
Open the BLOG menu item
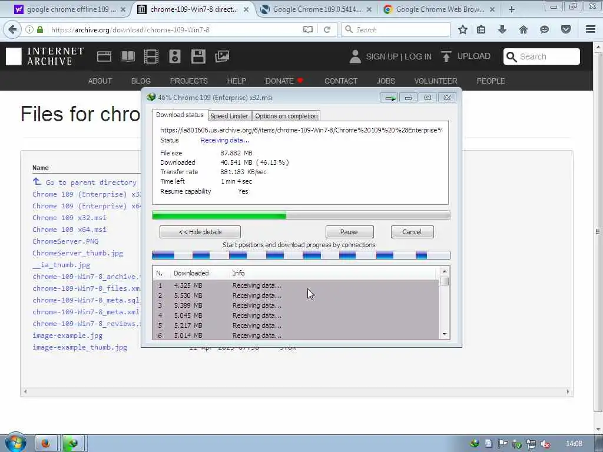tap(141, 81)
